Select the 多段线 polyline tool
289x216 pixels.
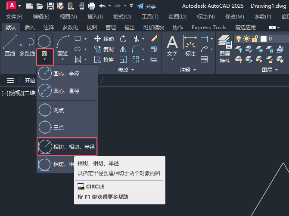pyautogui.click(x=27, y=46)
